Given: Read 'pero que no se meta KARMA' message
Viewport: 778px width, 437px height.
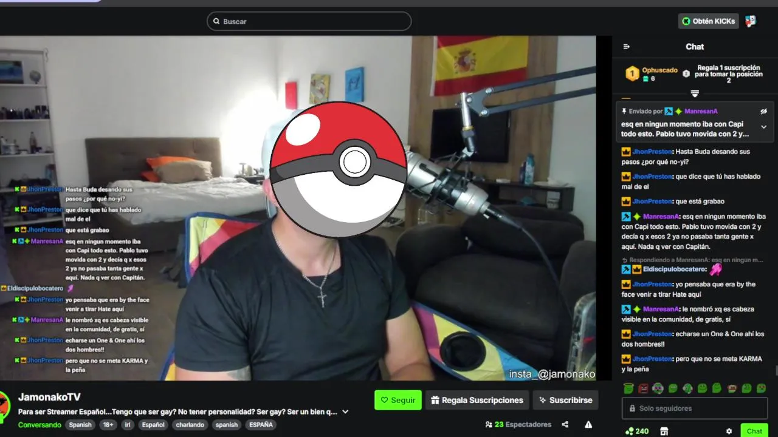Looking at the screenshot, I should click(x=692, y=364).
